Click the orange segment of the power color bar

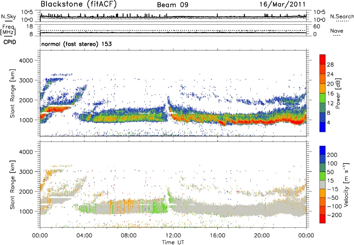323,79
